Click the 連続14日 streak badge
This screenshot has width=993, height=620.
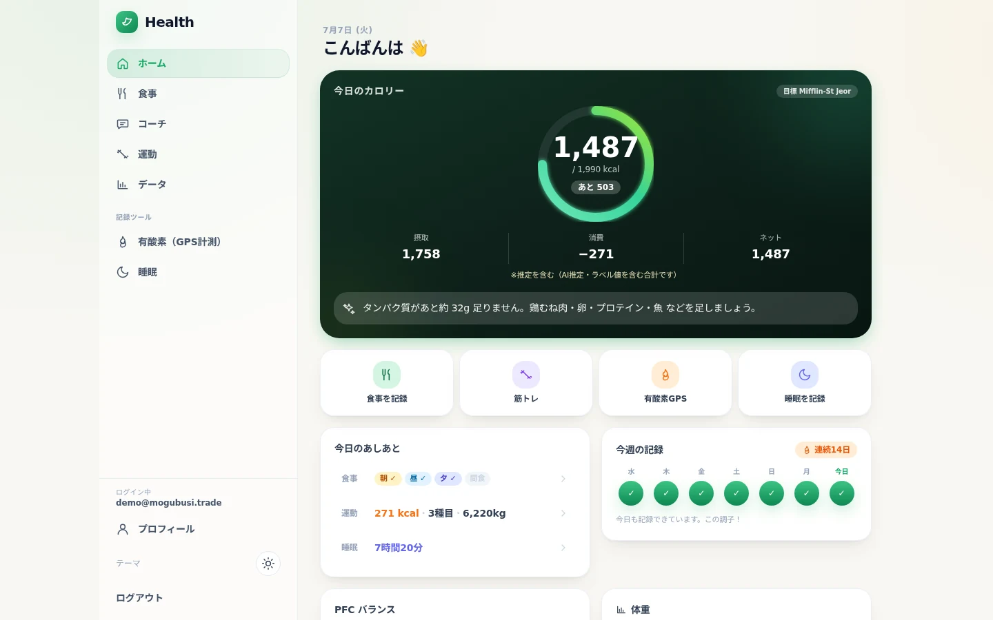point(826,450)
